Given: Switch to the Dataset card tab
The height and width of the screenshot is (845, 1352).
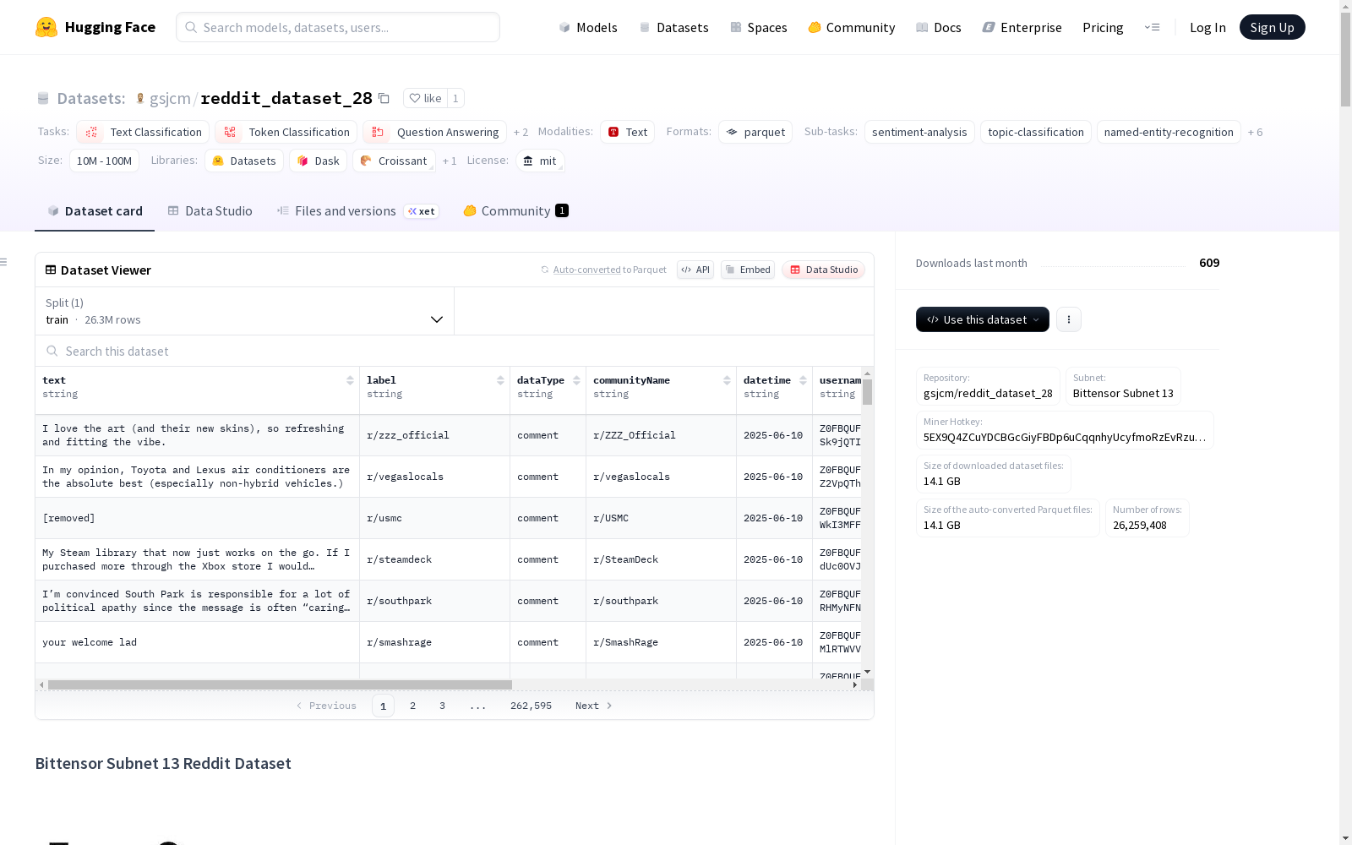Looking at the screenshot, I should 95,211.
